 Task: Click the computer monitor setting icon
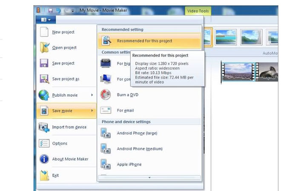(106, 79)
